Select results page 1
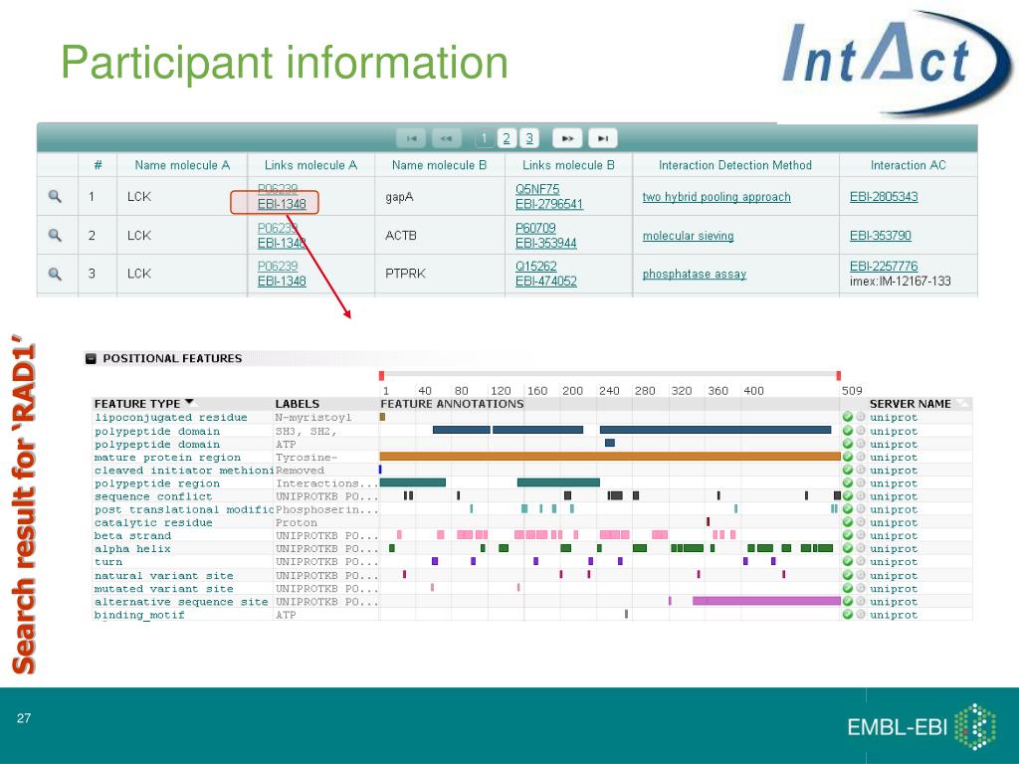 [x=484, y=138]
